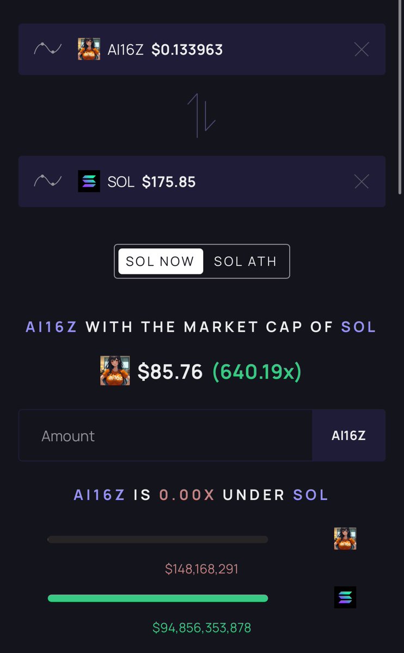The image size is (404, 653).
Task: Open the chart icon in the AI16Z row
Action: tap(47, 49)
